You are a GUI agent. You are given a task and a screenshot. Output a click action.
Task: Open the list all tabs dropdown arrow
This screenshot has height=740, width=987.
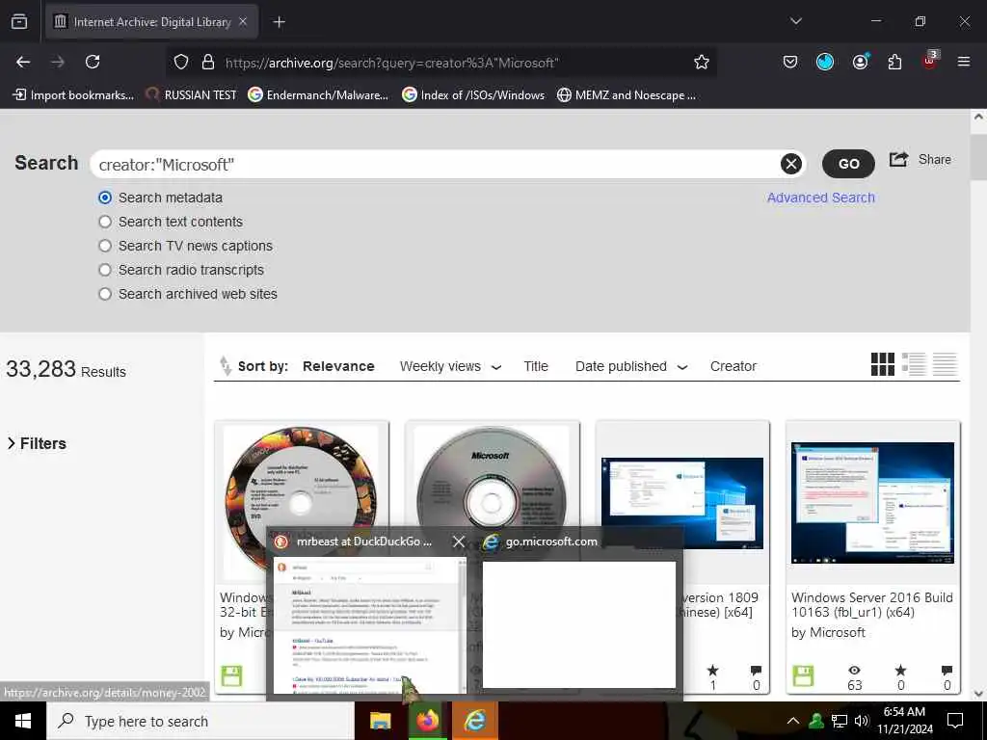795,21
